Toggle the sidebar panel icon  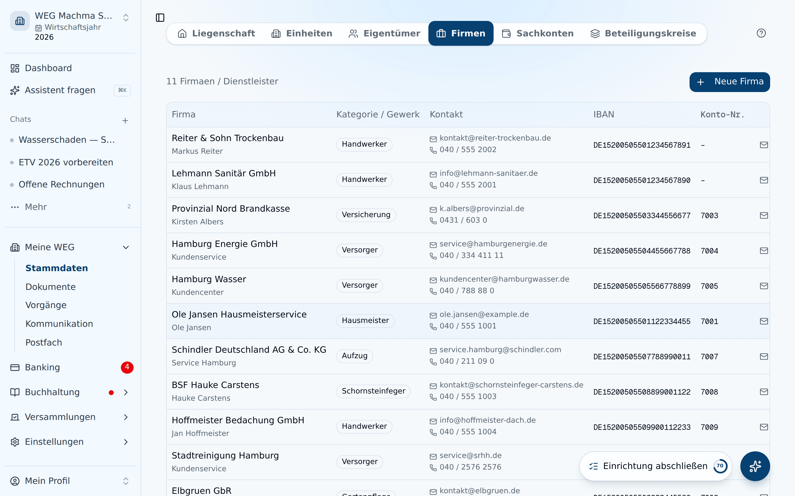[160, 17]
